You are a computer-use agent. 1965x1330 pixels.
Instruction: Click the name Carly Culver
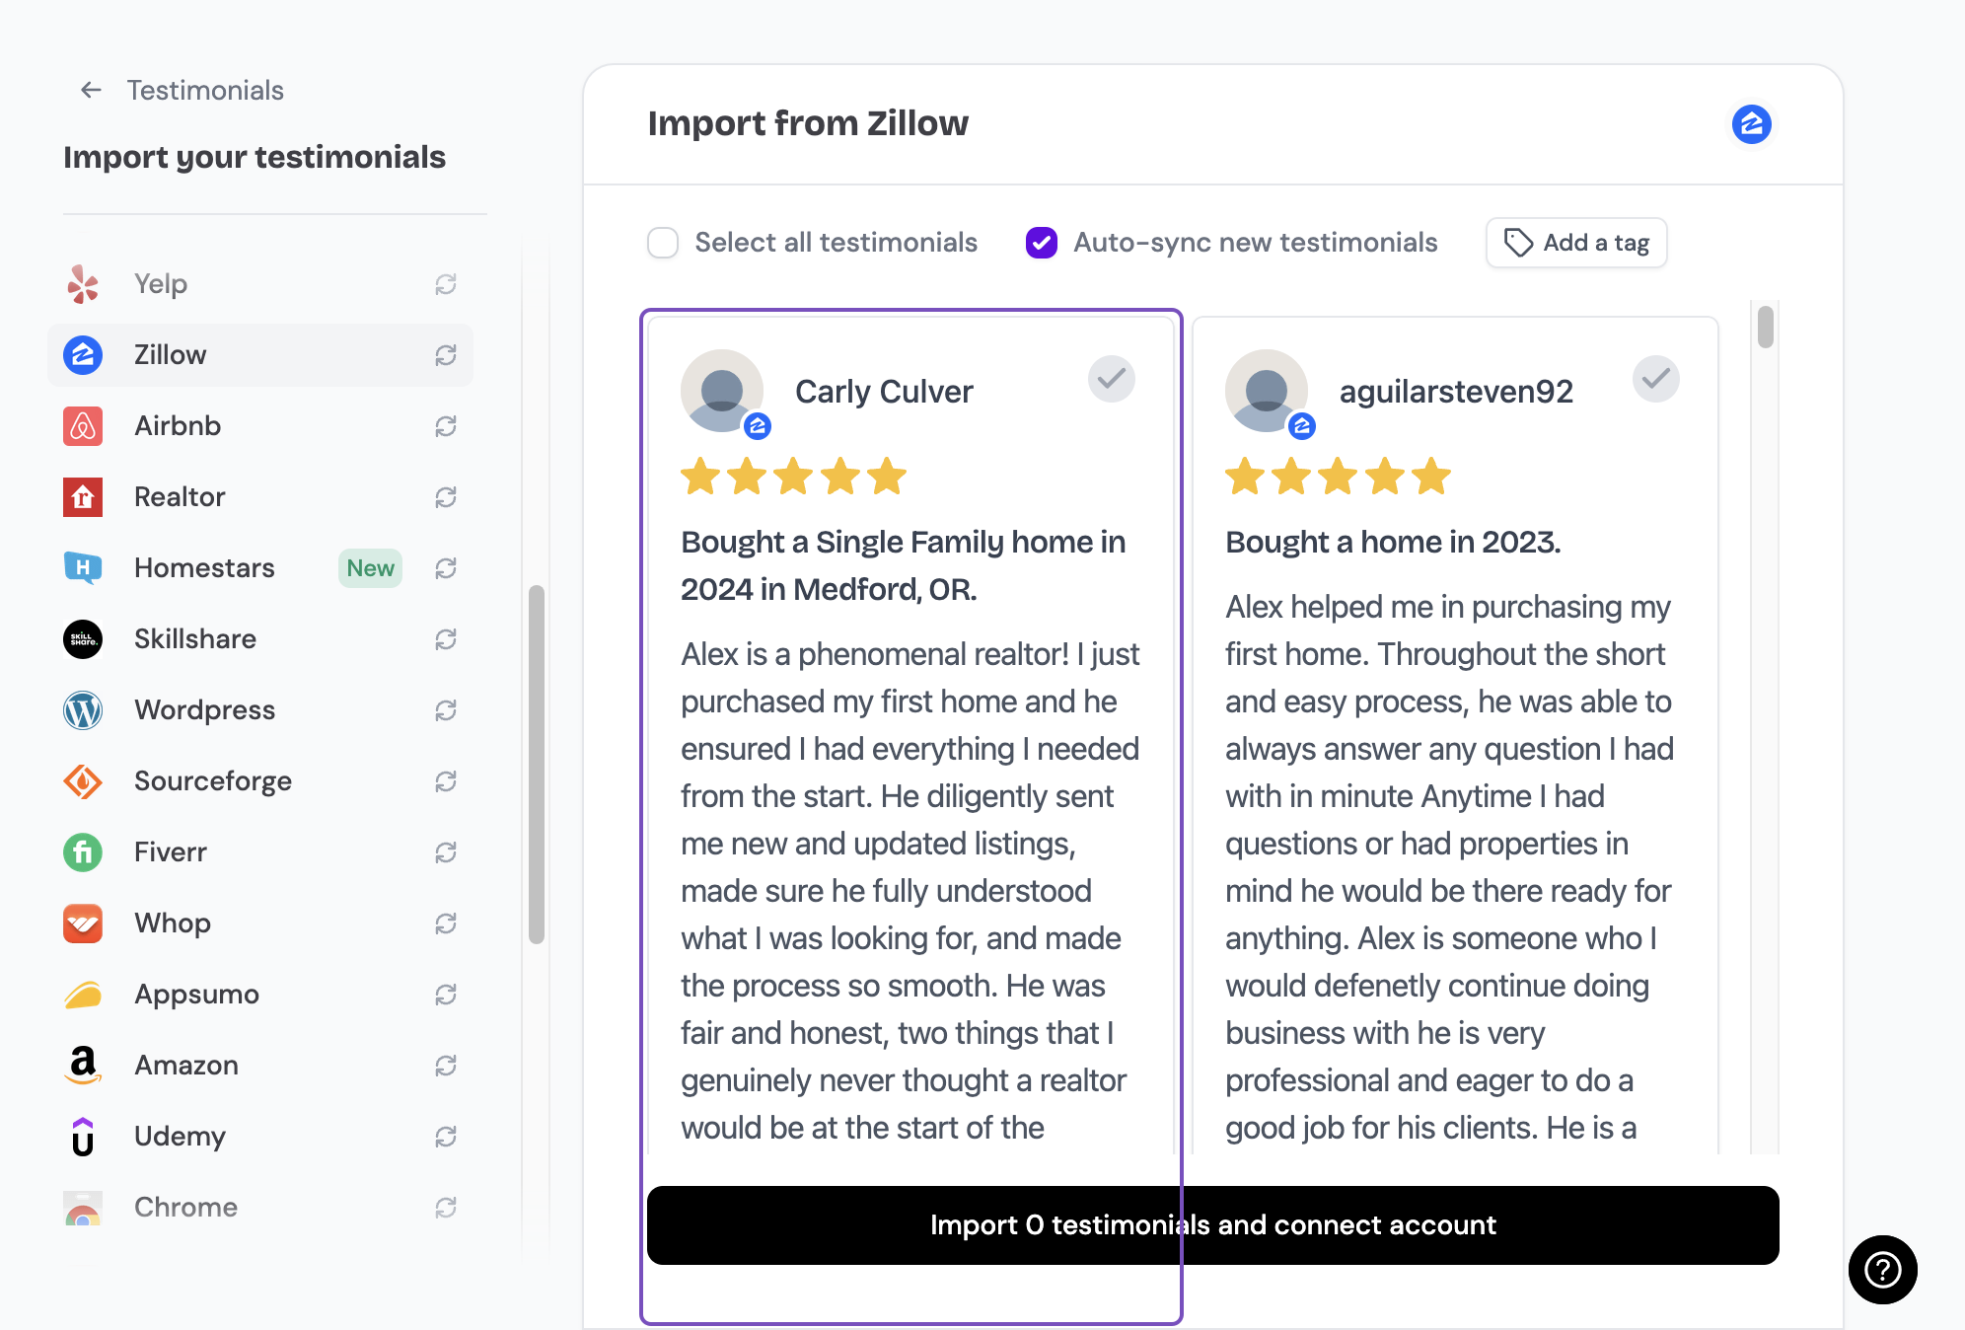point(884,392)
